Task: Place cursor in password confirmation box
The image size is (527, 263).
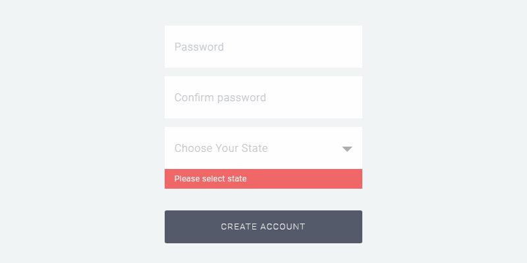Action: click(x=263, y=97)
